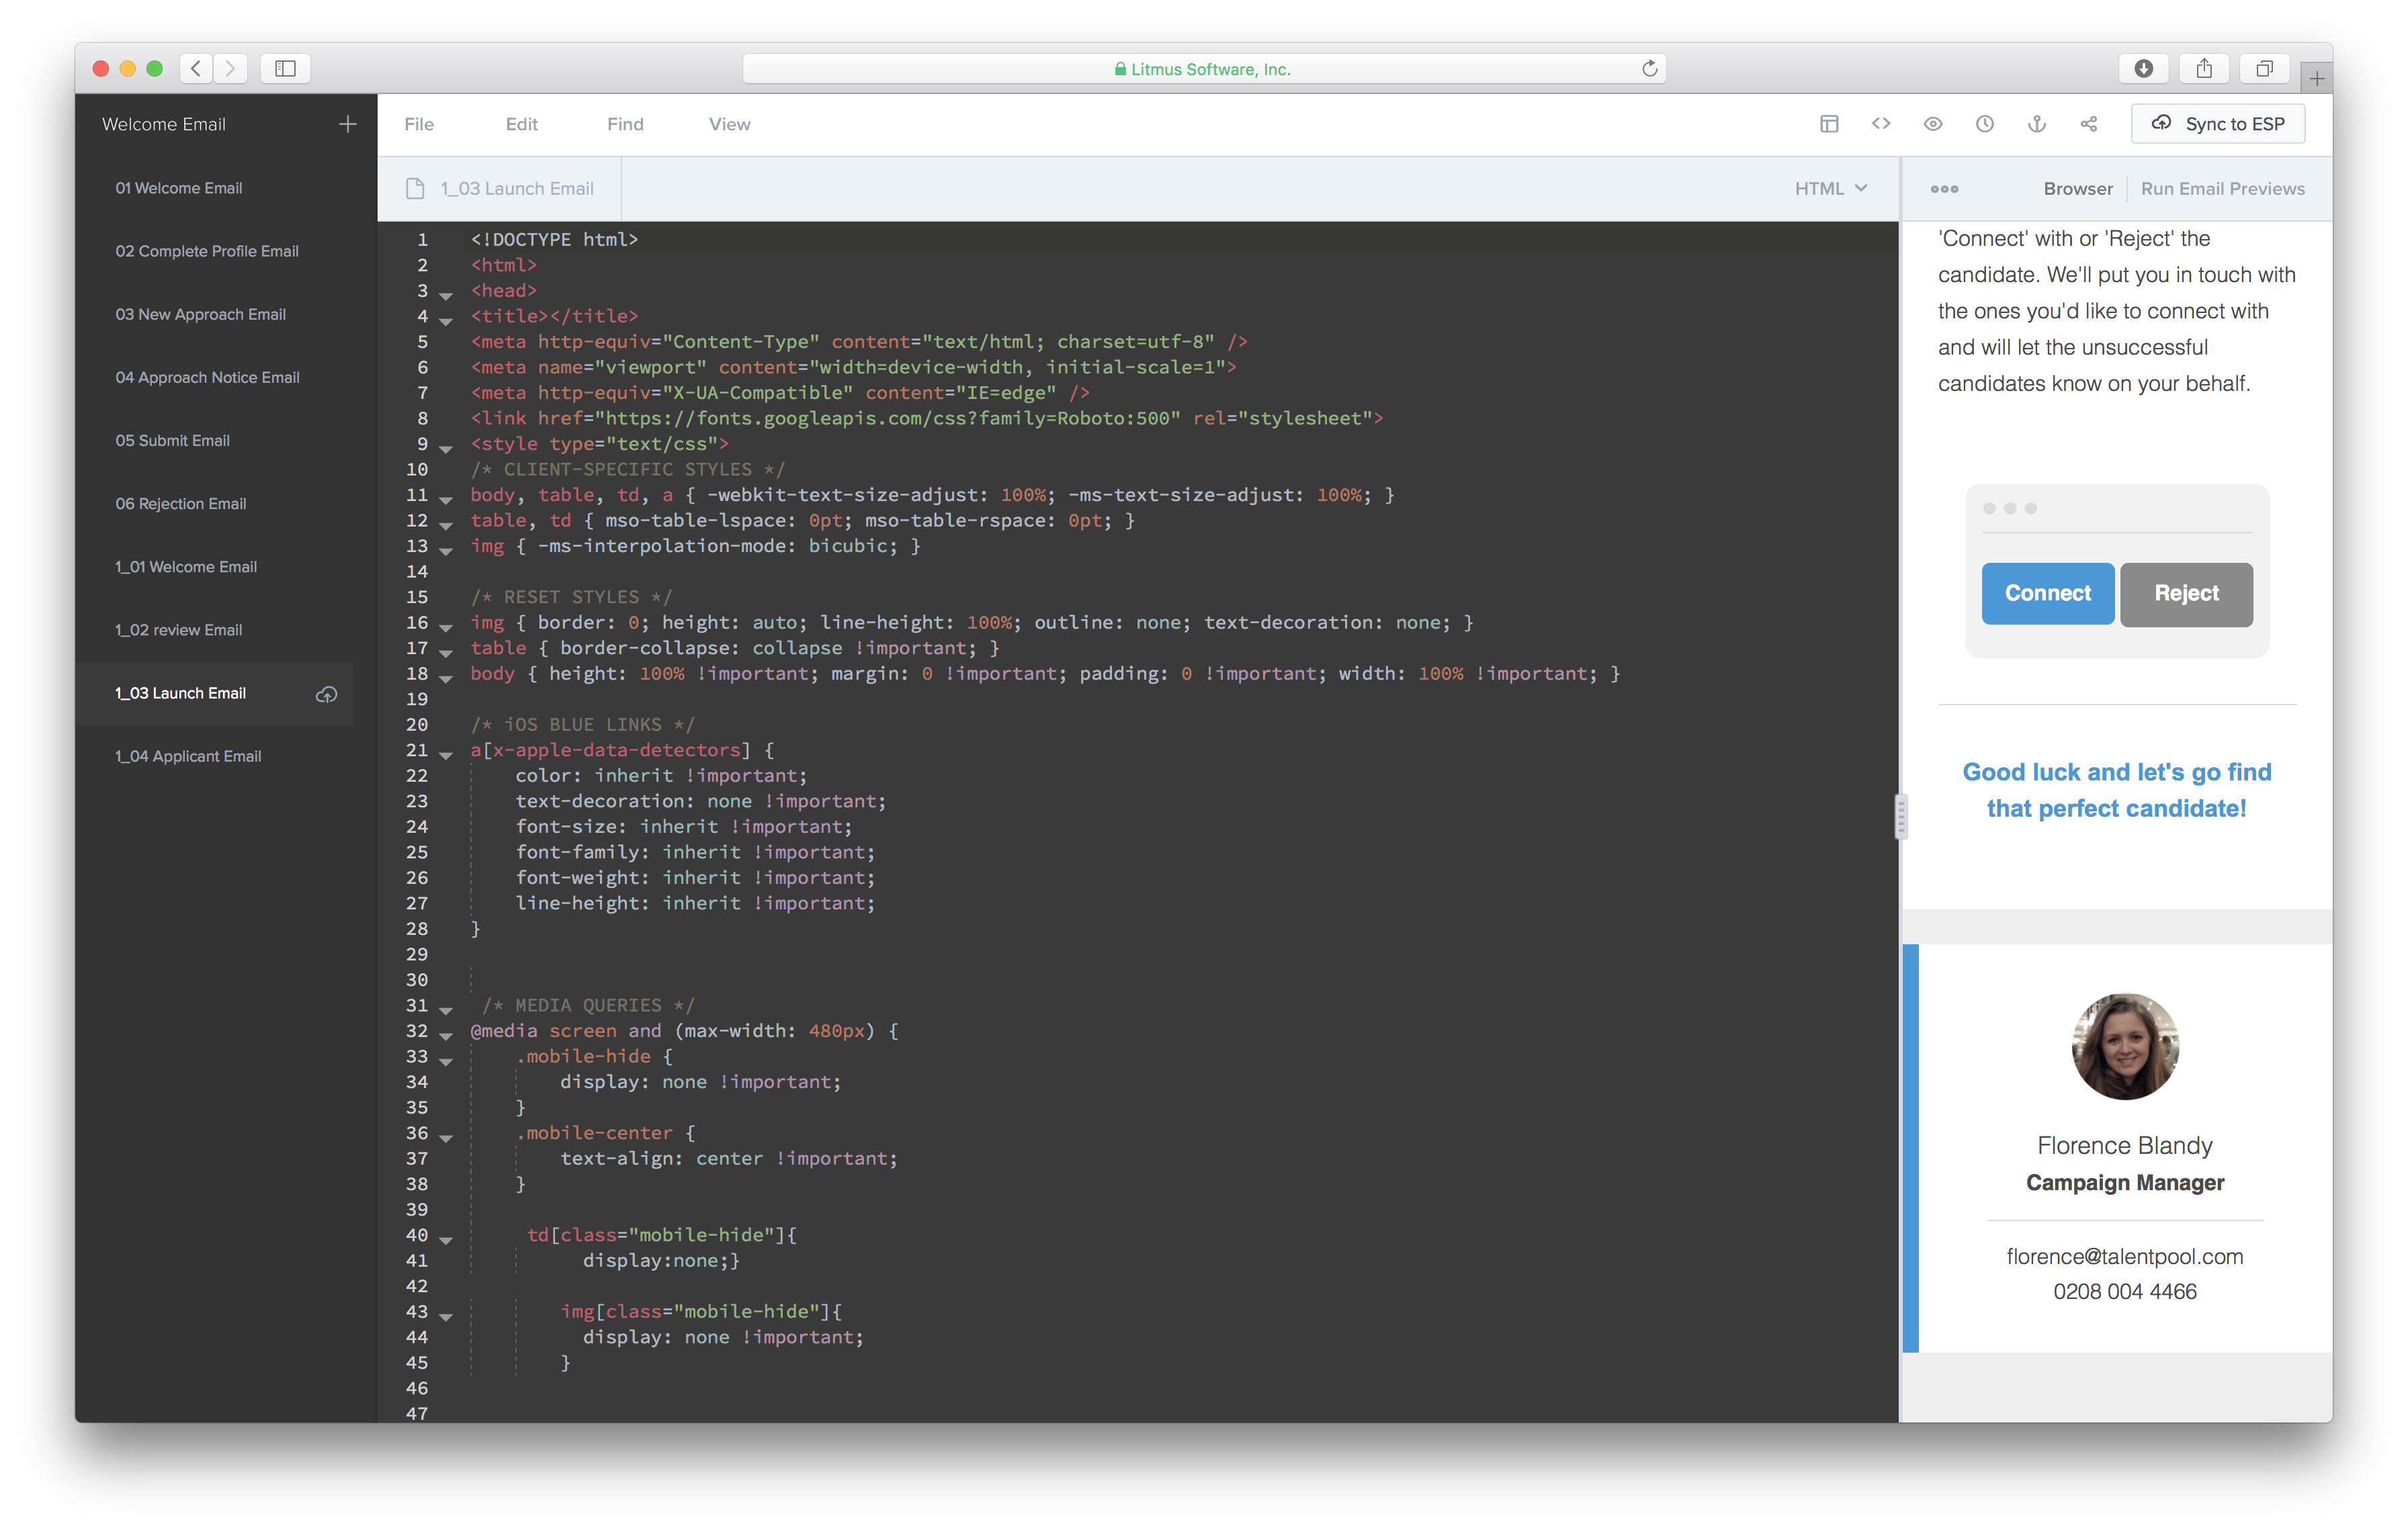
Task: Click the blue Connect button swatch
Action: (2047, 594)
